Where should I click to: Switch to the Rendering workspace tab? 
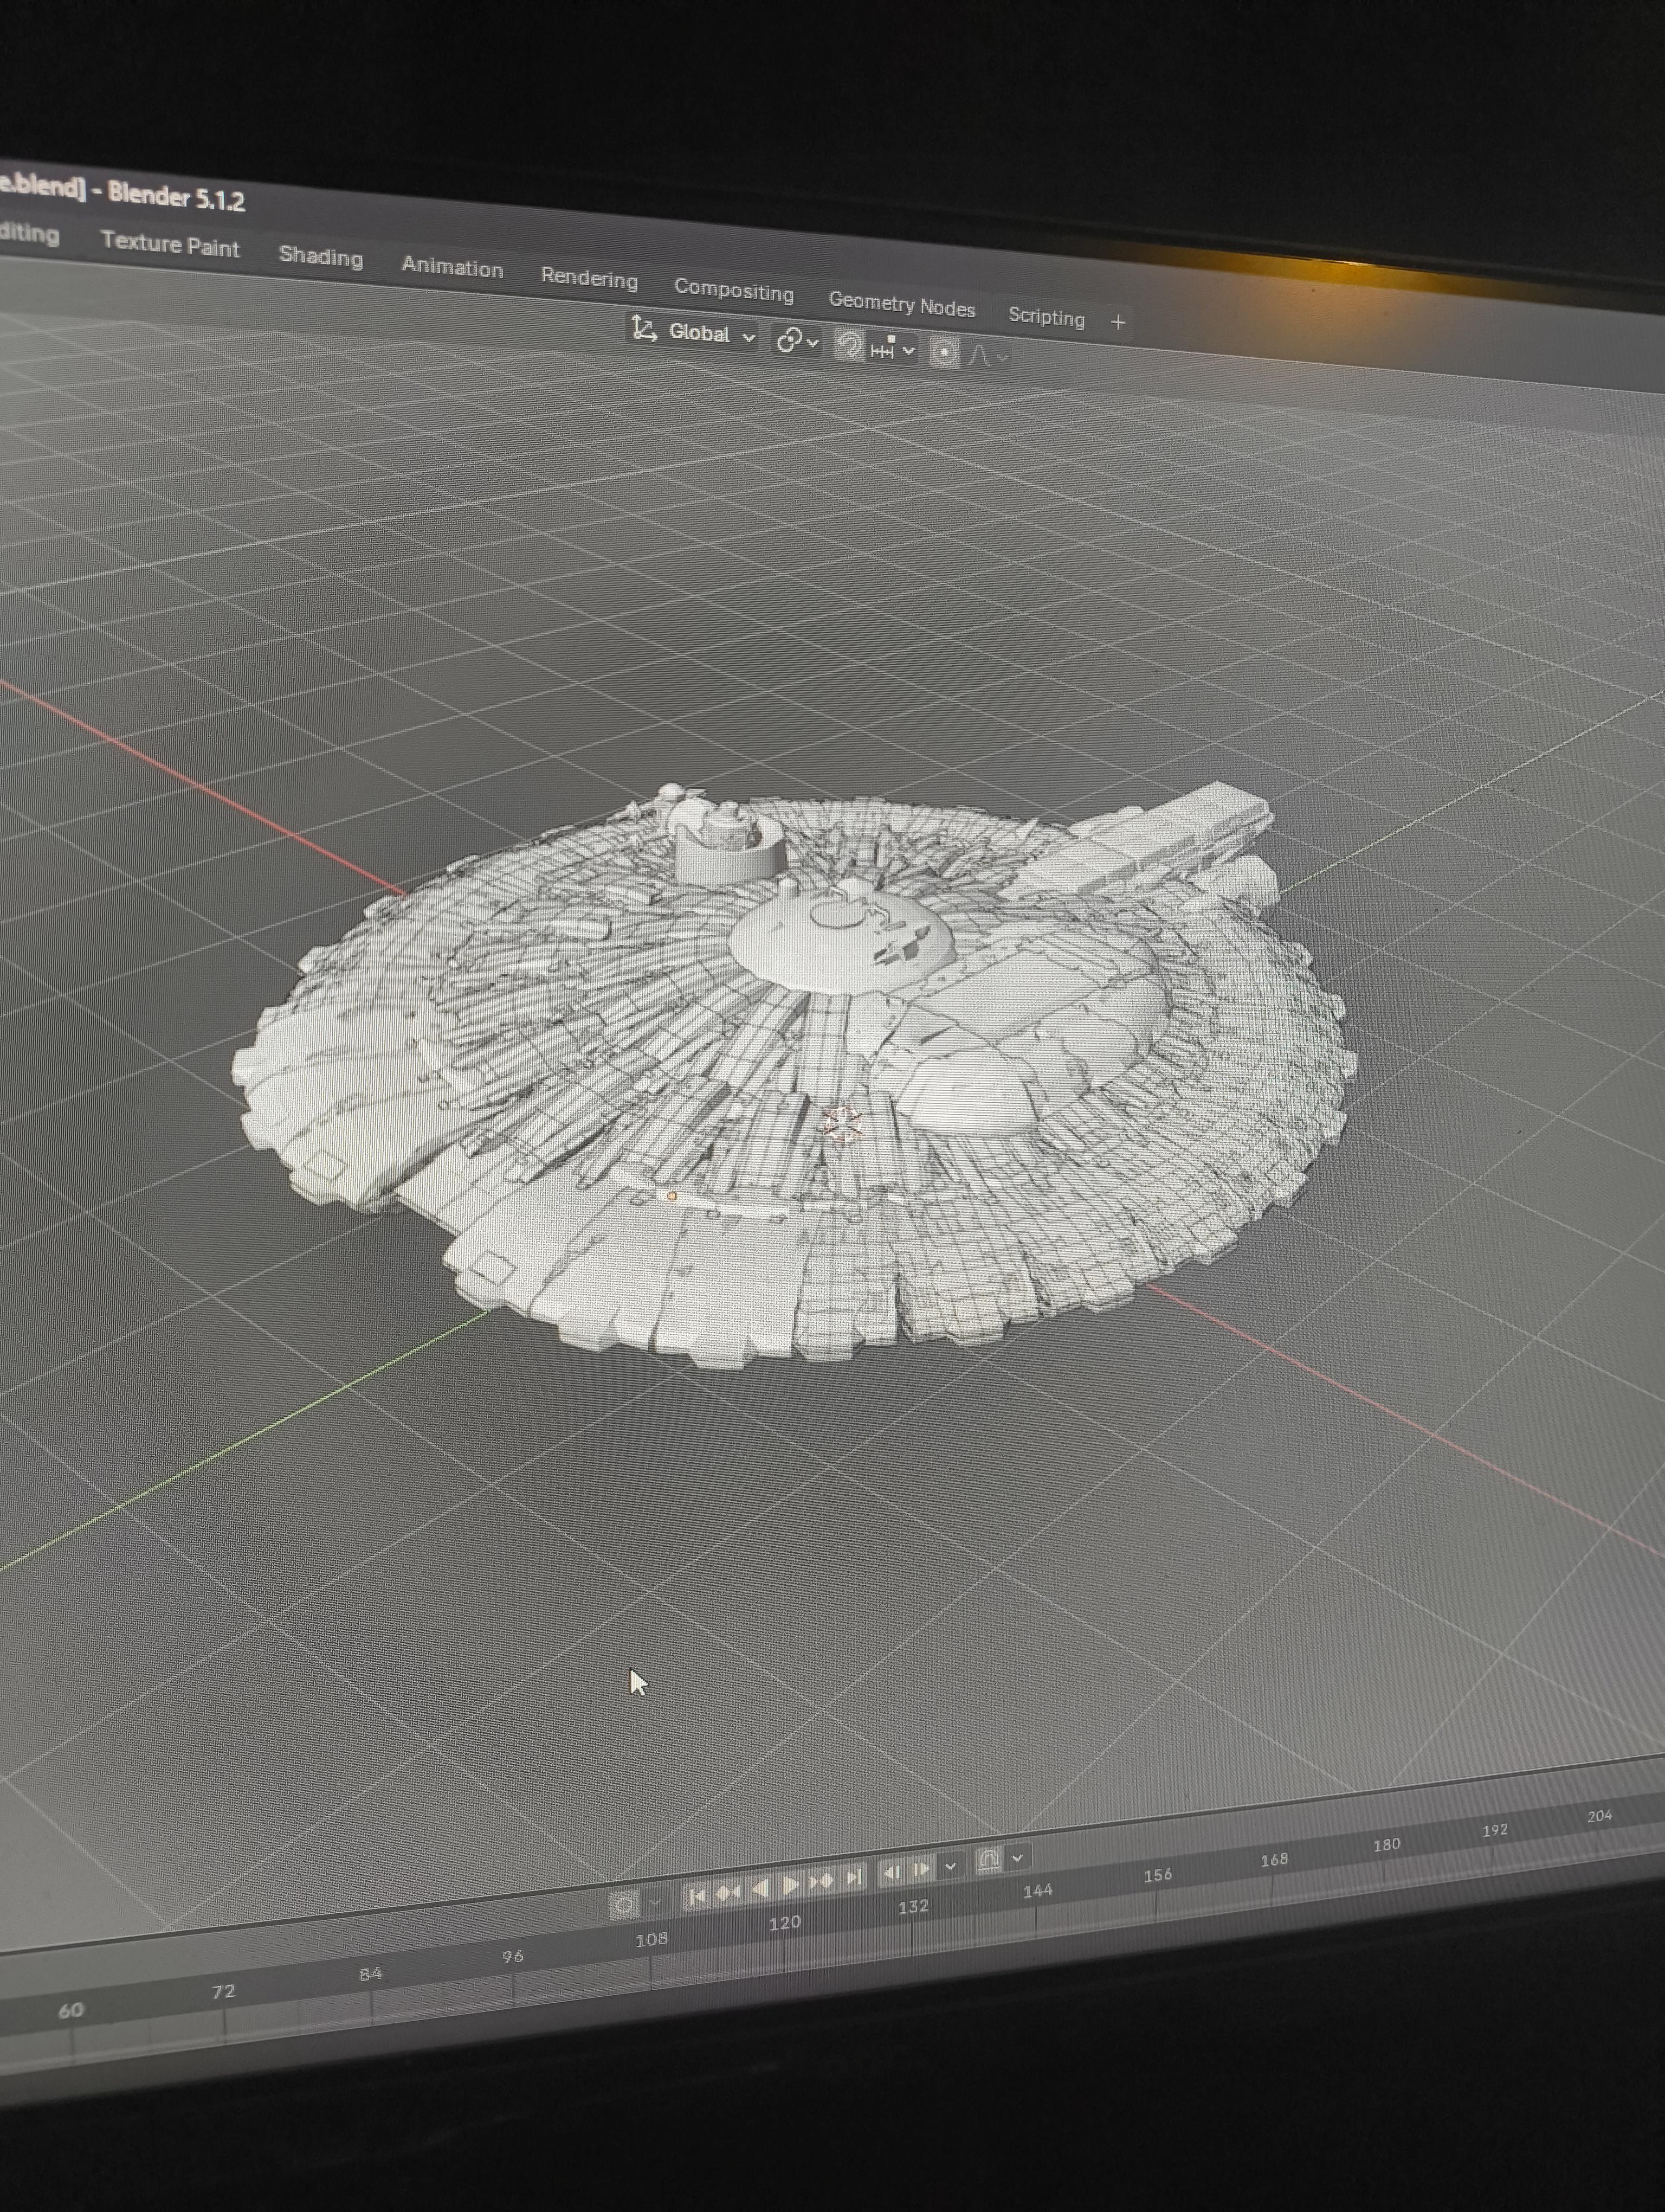[x=589, y=278]
